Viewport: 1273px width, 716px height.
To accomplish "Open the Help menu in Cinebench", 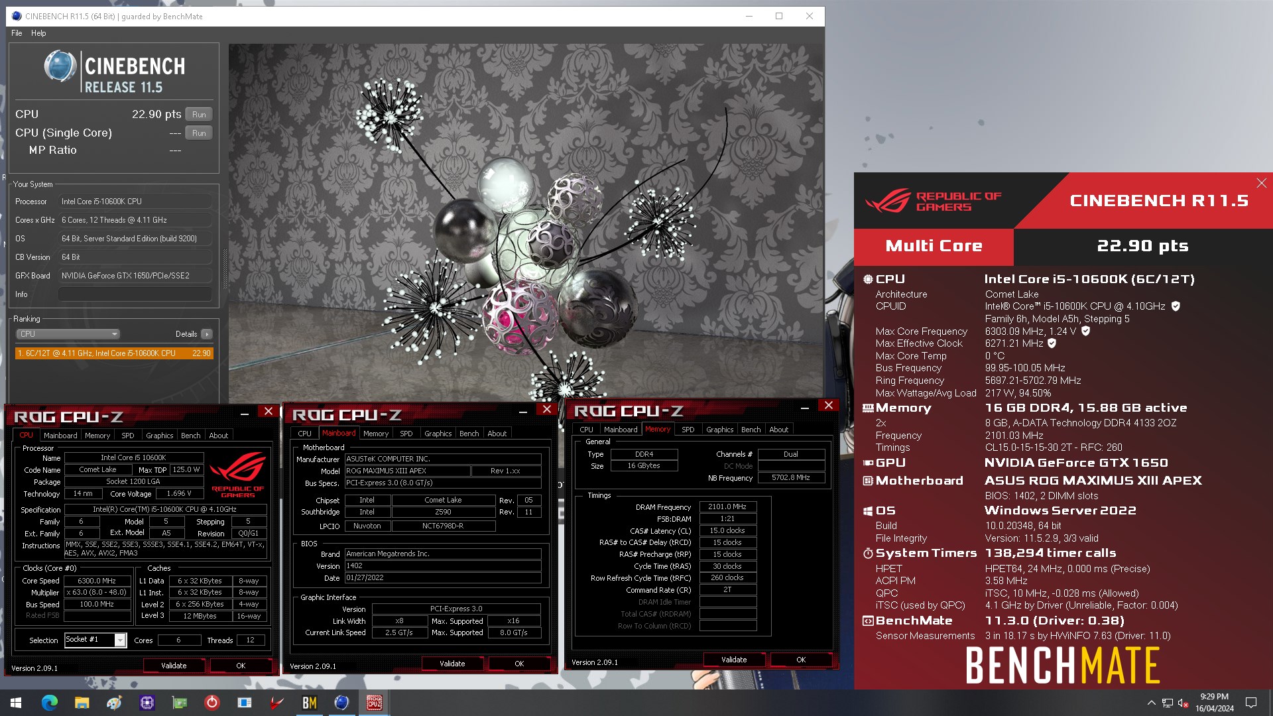I will pyautogui.click(x=38, y=33).
